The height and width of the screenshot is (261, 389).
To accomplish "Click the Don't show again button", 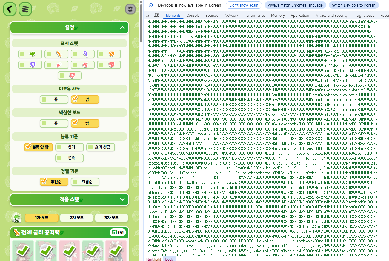I will [244, 5].
